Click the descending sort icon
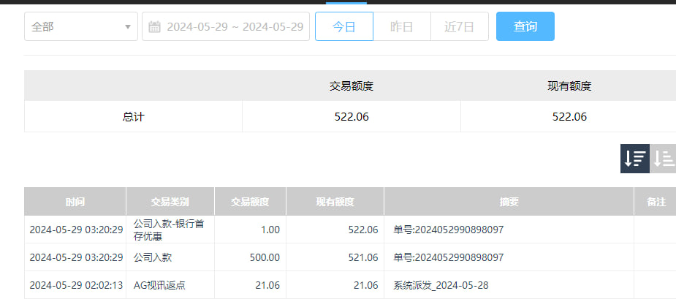The height and width of the screenshot is (299, 676). point(634,158)
